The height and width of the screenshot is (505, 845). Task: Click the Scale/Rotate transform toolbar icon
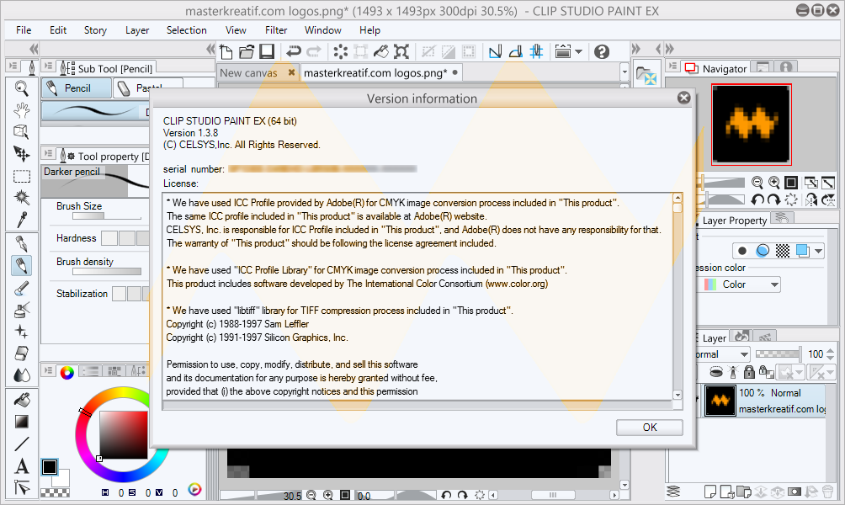401,51
